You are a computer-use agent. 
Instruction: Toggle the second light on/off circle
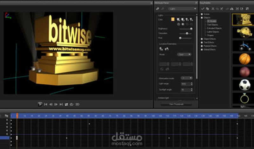[183, 24]
